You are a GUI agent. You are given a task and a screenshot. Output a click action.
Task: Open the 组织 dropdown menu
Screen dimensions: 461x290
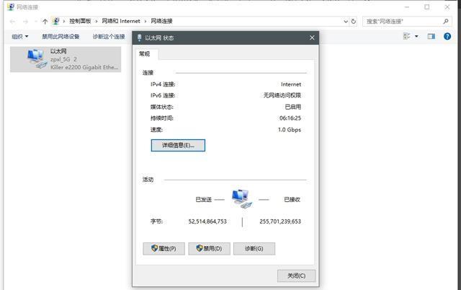click(19, 37)
